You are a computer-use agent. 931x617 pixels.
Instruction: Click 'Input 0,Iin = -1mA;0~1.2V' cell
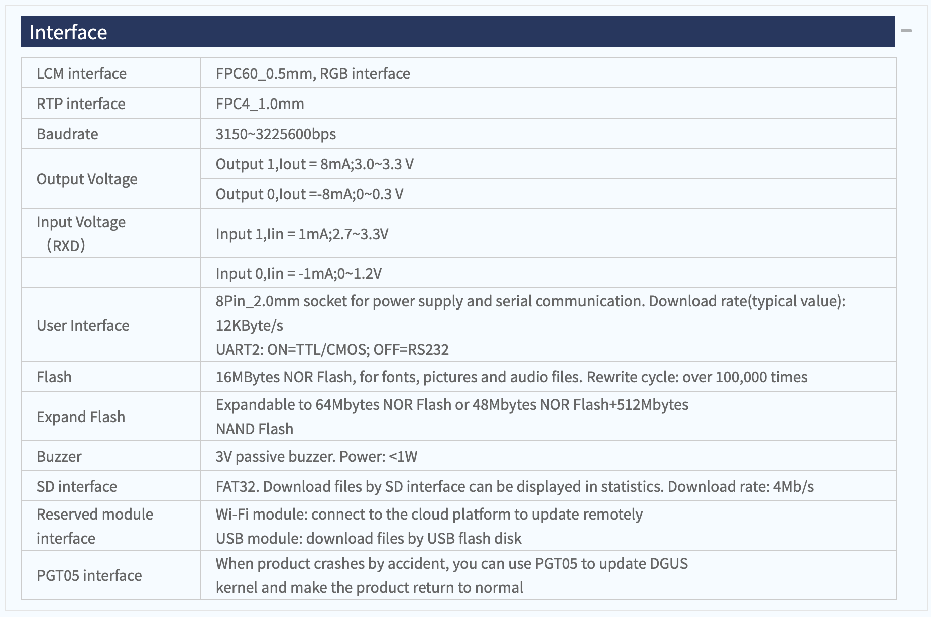point(548,273)
